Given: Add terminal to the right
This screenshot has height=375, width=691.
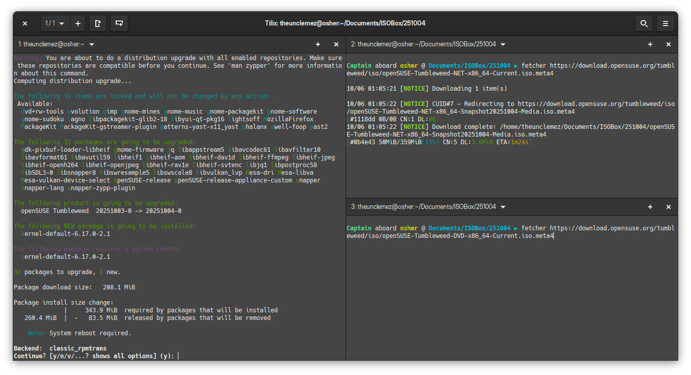Looking at the screenshot, I should coord(98,23).
